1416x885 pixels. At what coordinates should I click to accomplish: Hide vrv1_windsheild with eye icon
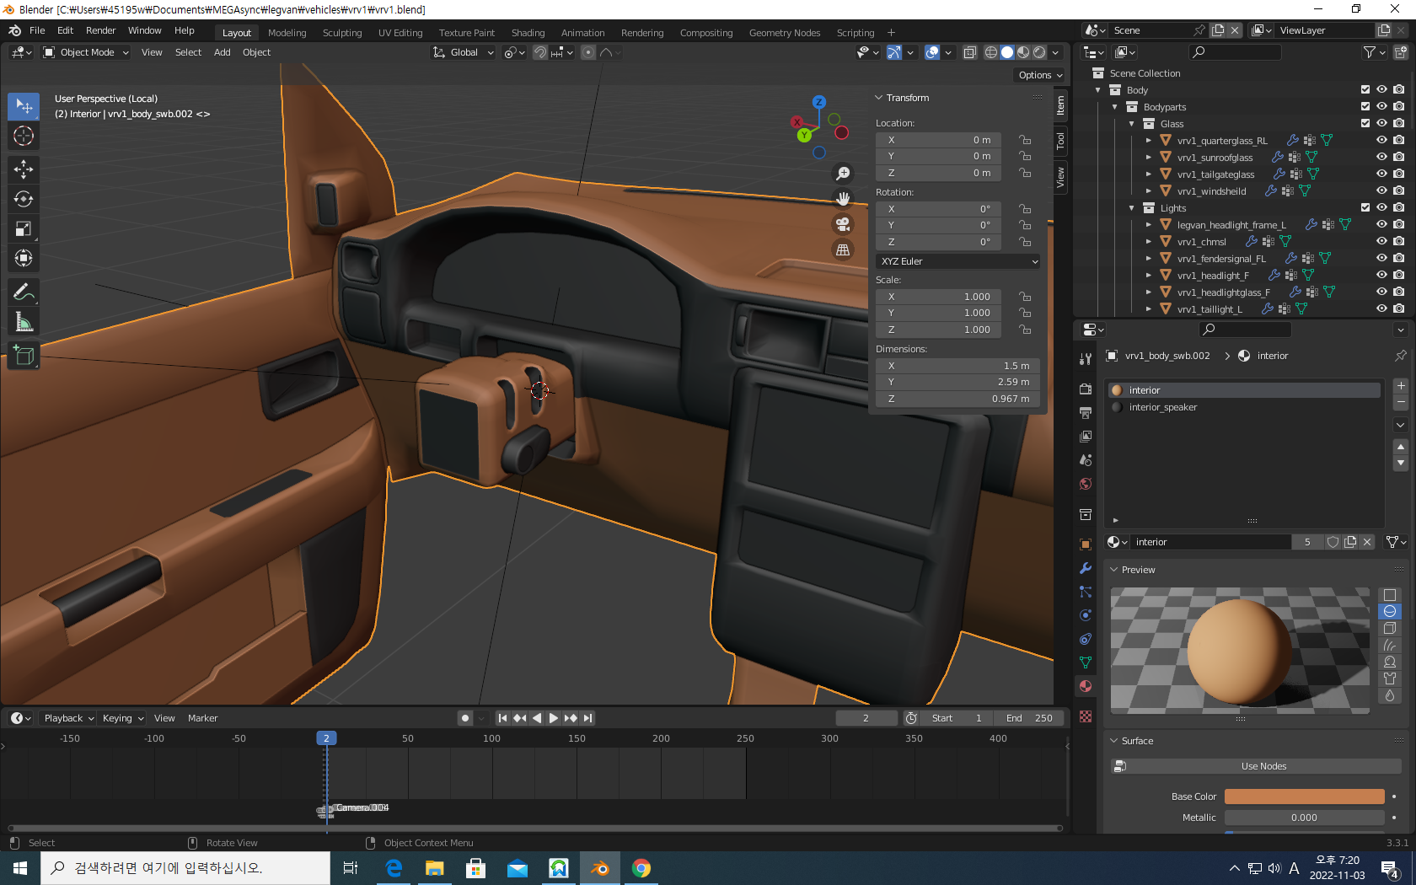click(1381, 191)
